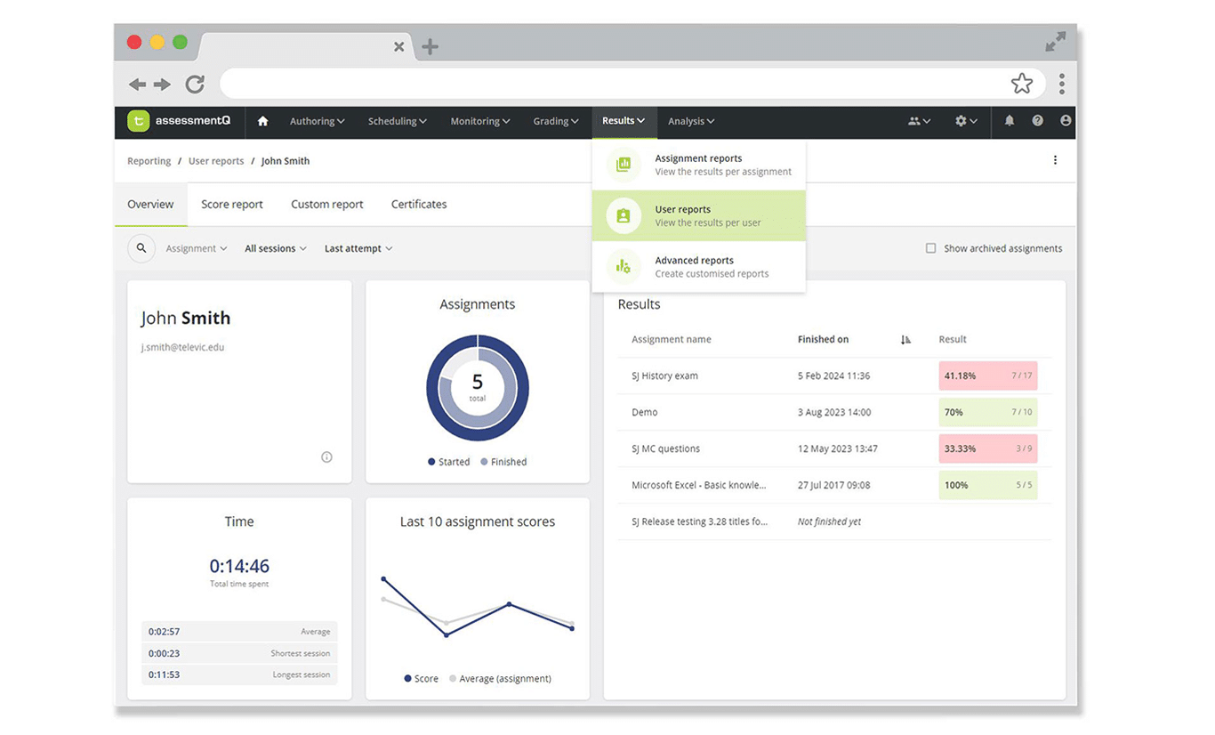This screenshot has height=735, width=1215.
Task: Switch to the Overview tab
Action: tap(150, 205)
